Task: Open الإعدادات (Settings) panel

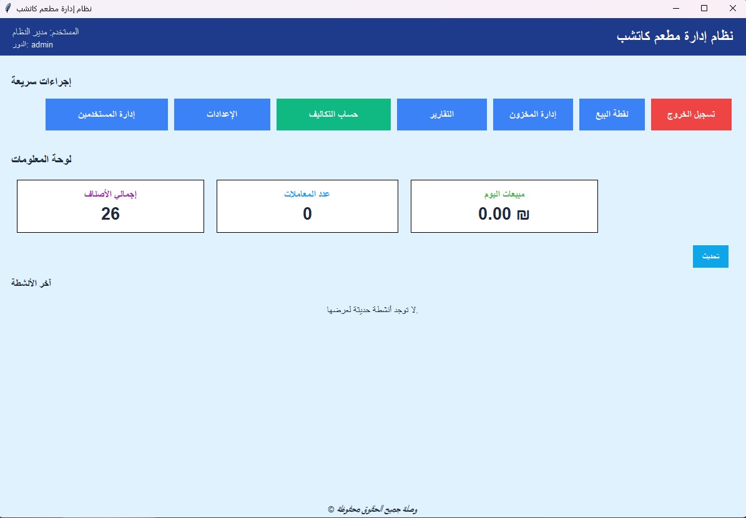Action: pos(222,114)
